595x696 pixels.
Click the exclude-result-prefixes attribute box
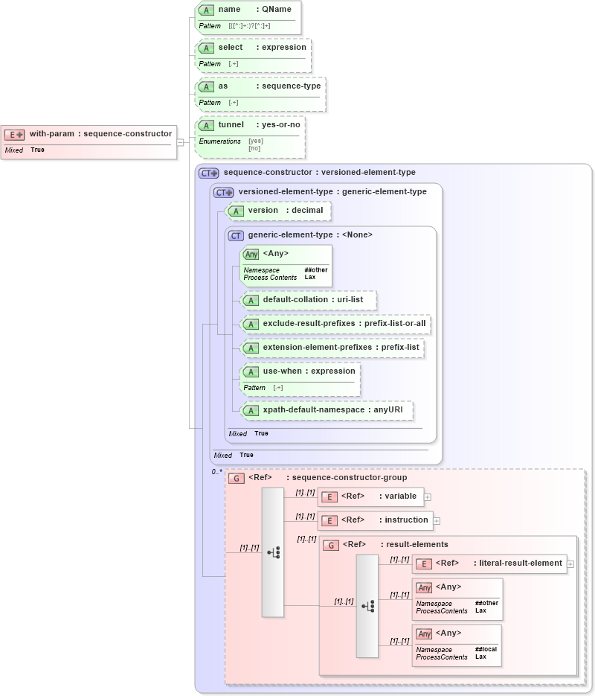[333, 324]
